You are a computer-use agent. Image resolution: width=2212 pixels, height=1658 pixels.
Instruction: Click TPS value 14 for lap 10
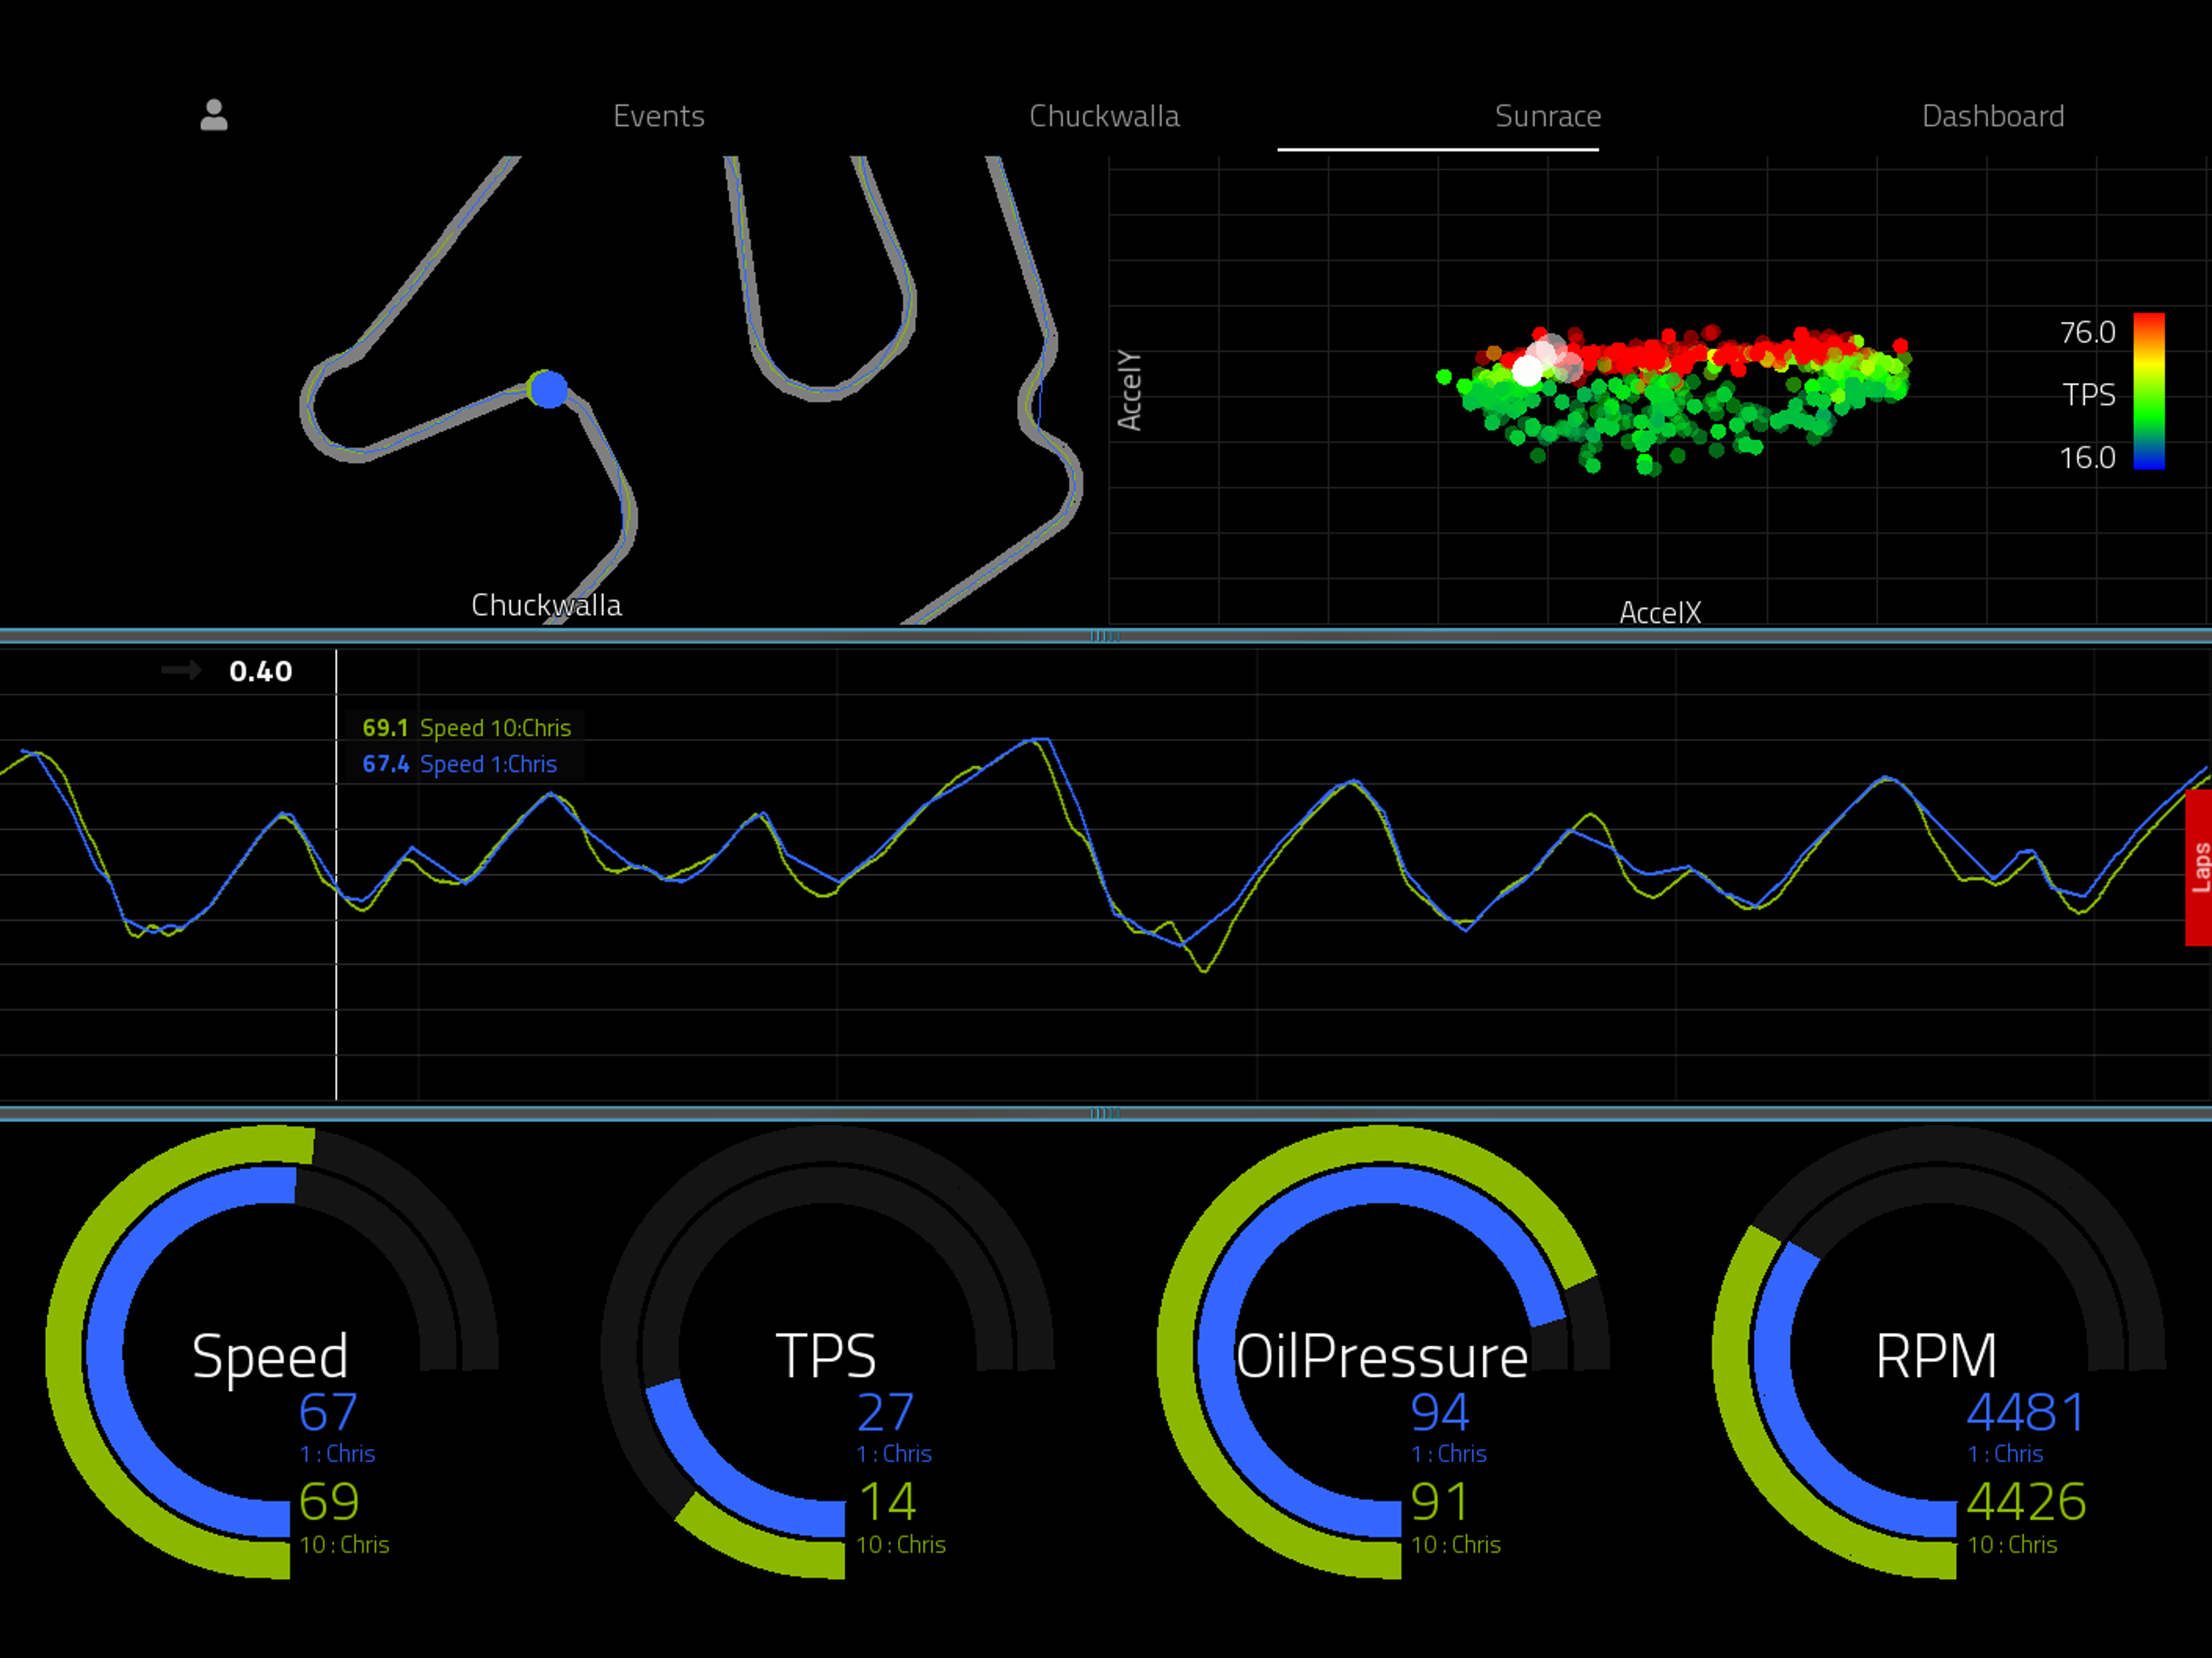coord(887,1501)
